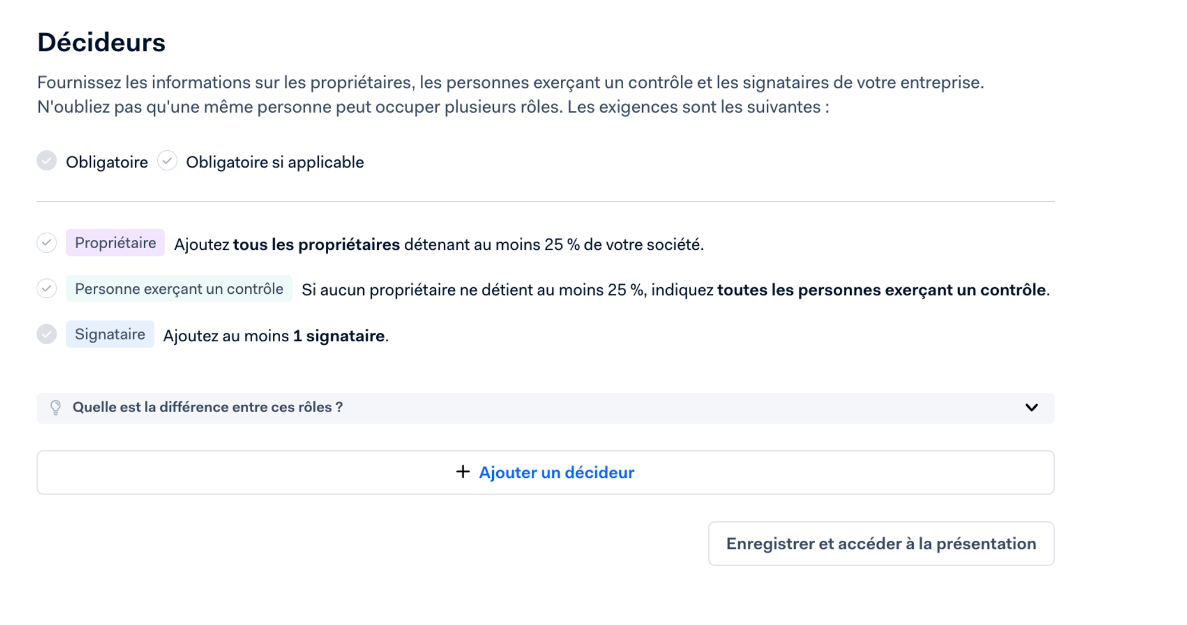
Task: Click the Obligatoire si applicable legend label
Action: 275,162
